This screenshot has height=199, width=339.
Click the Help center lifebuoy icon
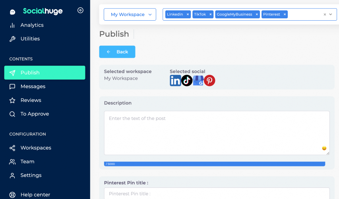12,195
